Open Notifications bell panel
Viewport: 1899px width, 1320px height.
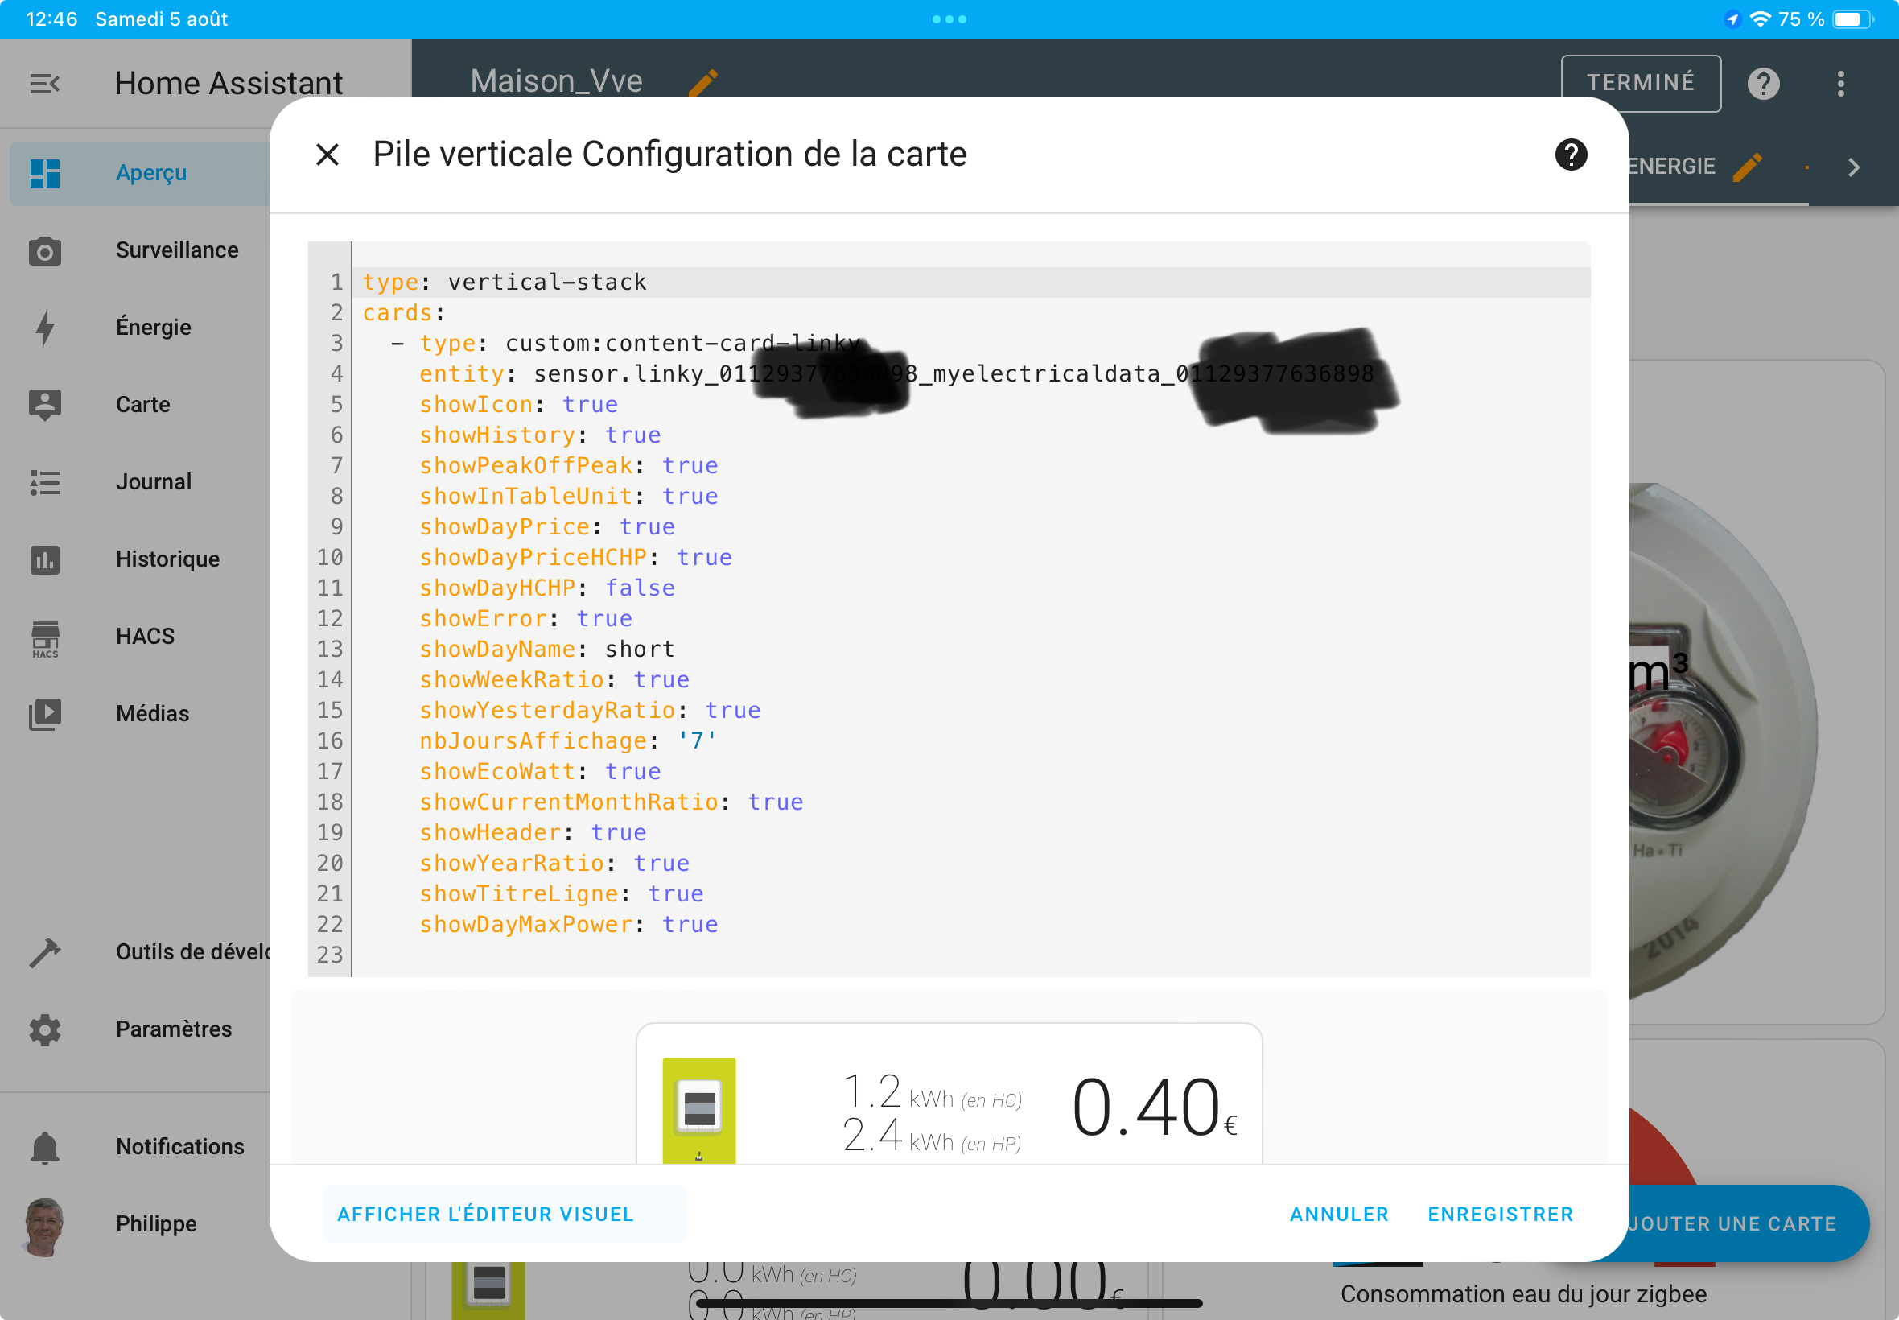click(x=44, y=1147)
